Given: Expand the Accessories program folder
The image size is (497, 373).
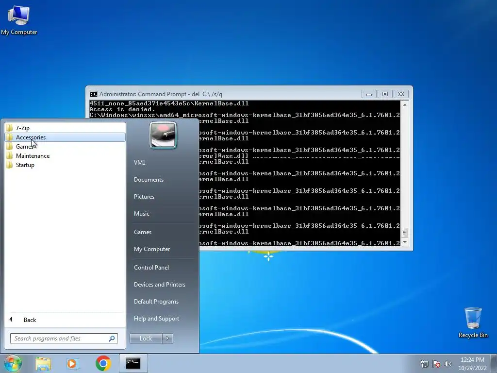Looking at the screenshot, I should click(65, 137).
